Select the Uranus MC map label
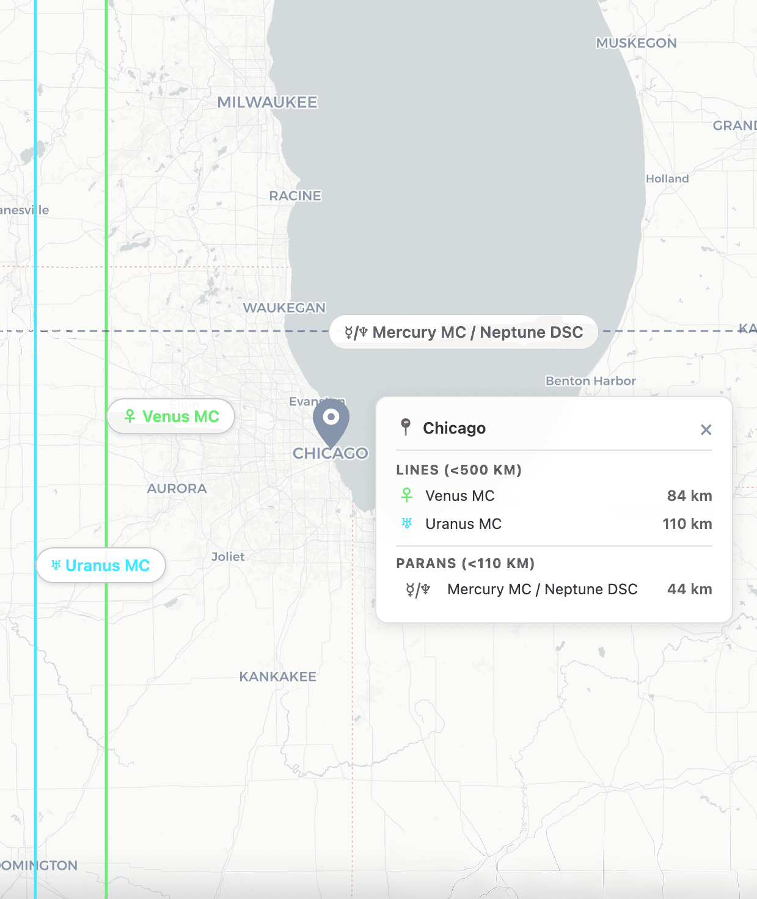 pos(101,566)
